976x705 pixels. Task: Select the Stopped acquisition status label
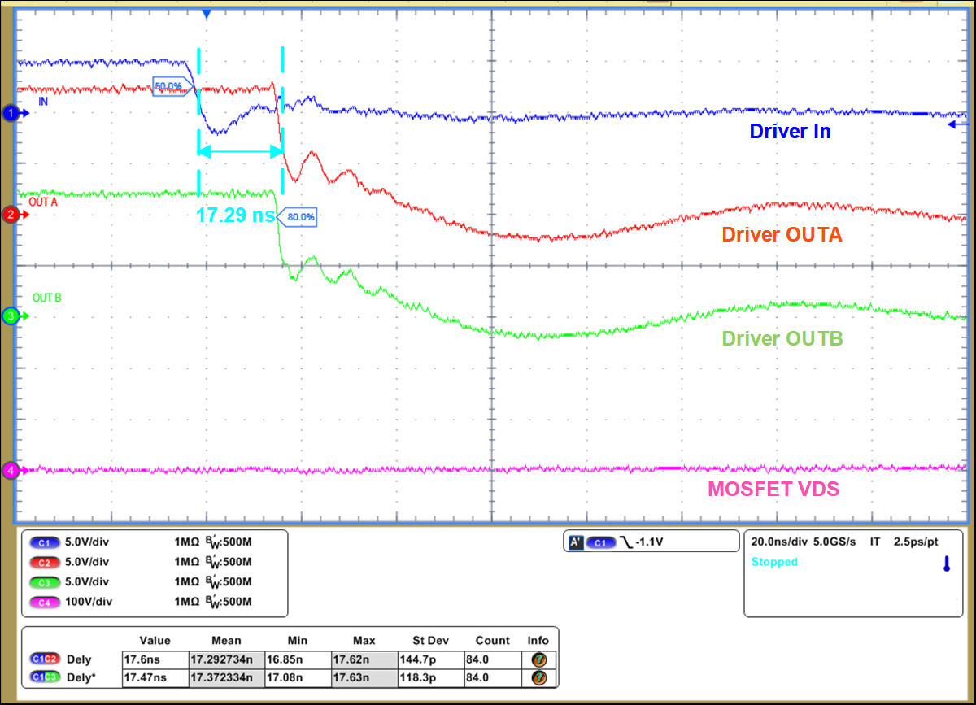(774, 562)
